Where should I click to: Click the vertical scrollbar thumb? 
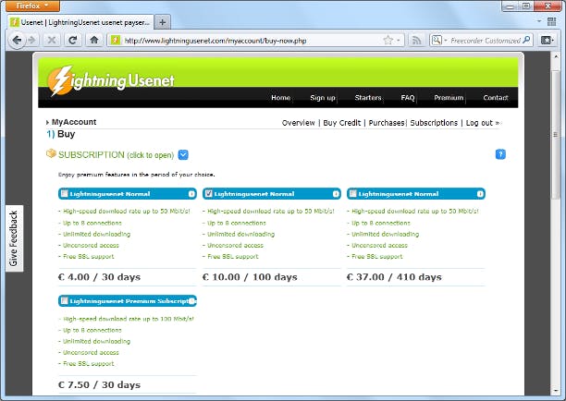pyautogui.click(x=555, y=135)
